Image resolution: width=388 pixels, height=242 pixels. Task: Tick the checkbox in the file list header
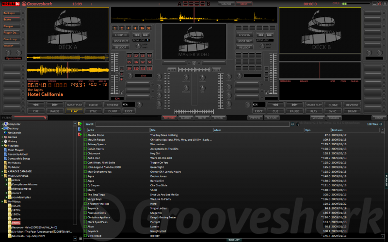[x=86, y=130]
